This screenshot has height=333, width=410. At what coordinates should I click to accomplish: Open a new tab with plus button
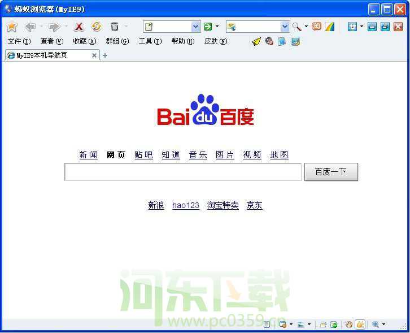(x=105, y=55)
